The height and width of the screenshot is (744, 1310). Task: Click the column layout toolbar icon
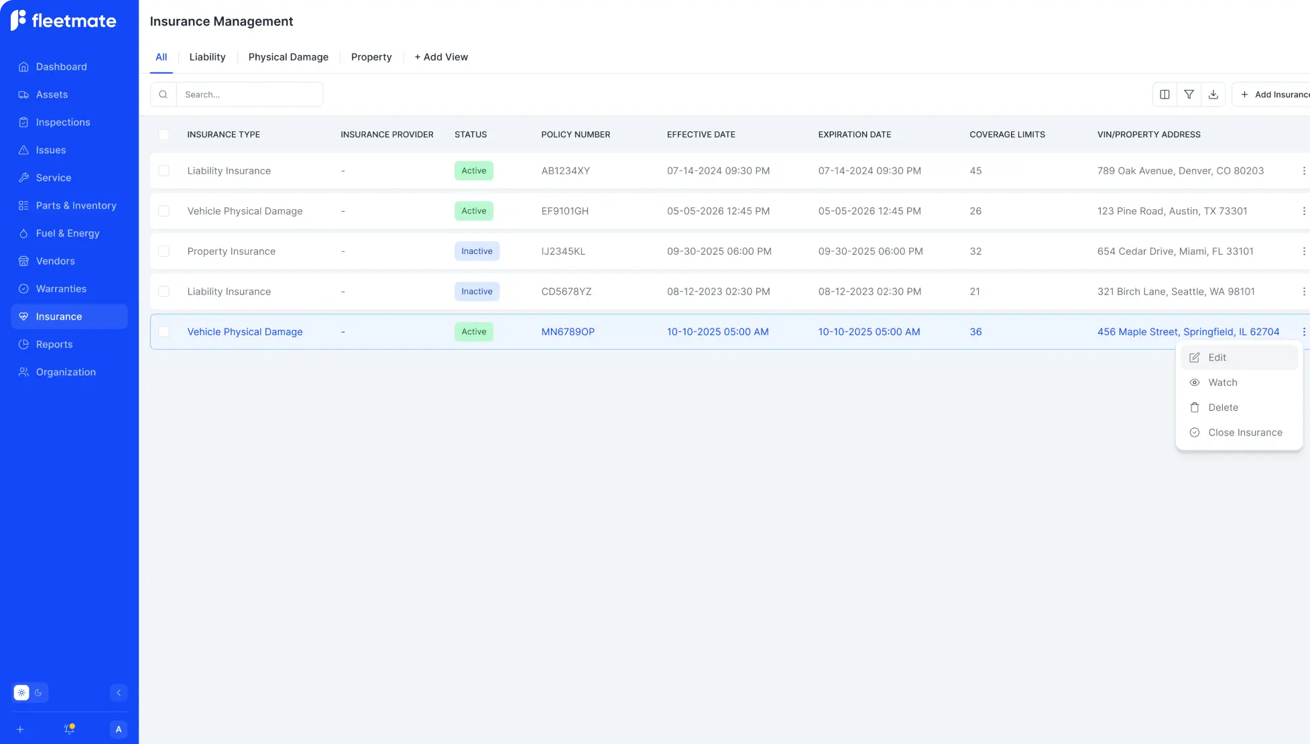[1165, 95]
